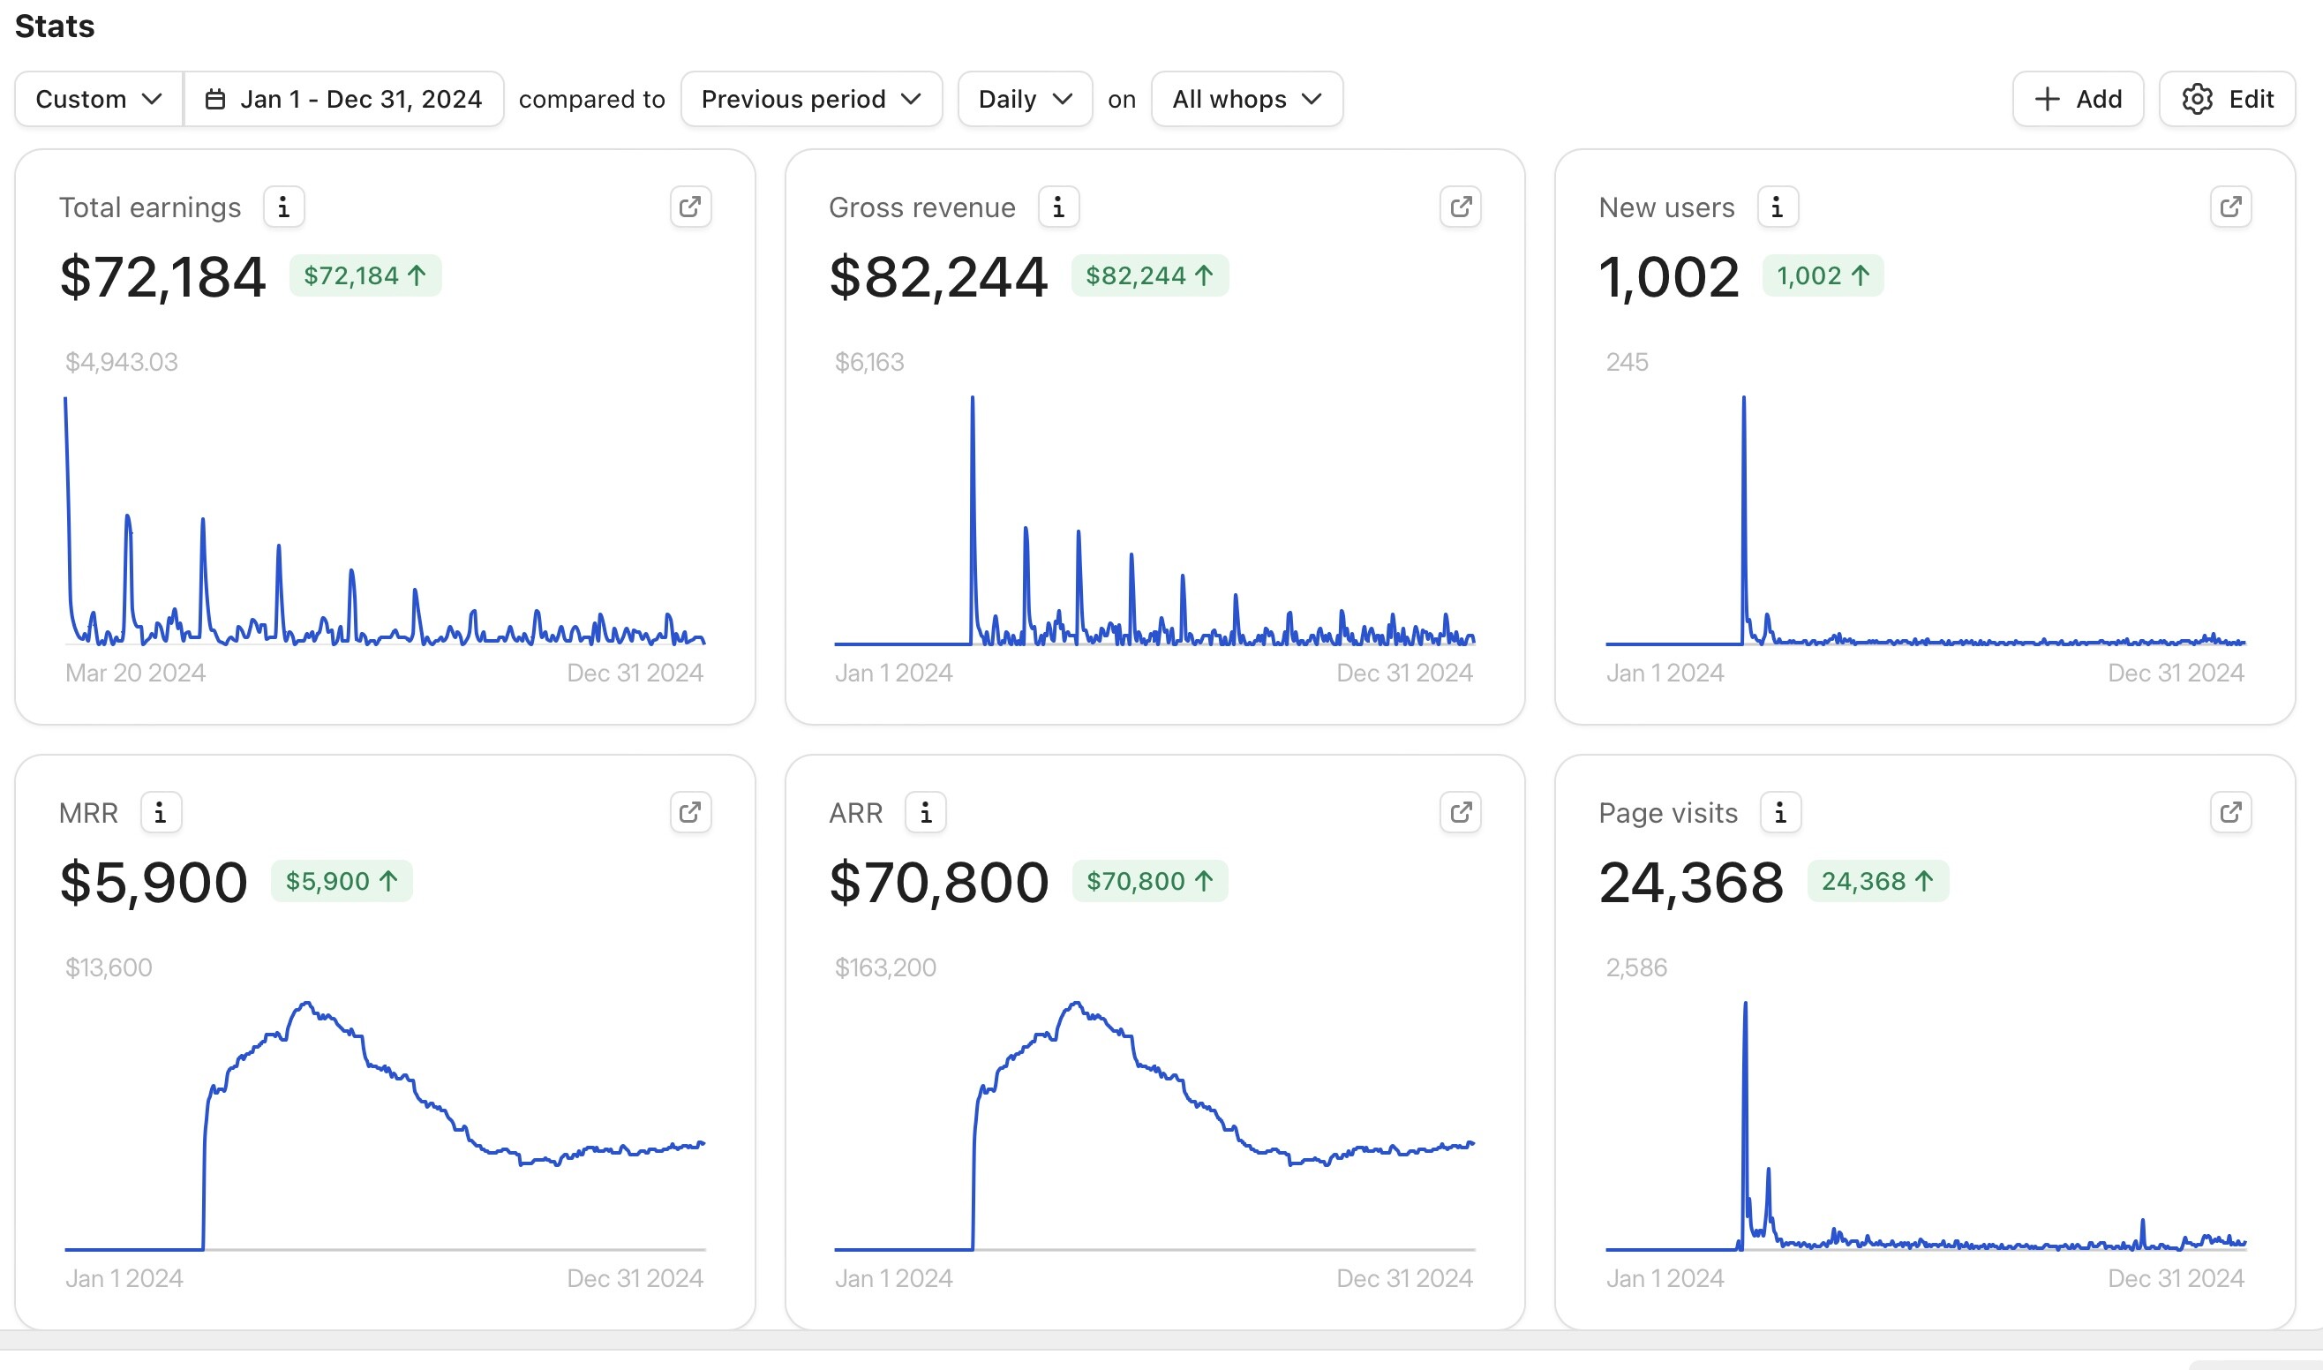Viewport: 2323px width, 1370px height.
Task: Open ARR chart external-link icon
Action: click(x=1460, y=812)
